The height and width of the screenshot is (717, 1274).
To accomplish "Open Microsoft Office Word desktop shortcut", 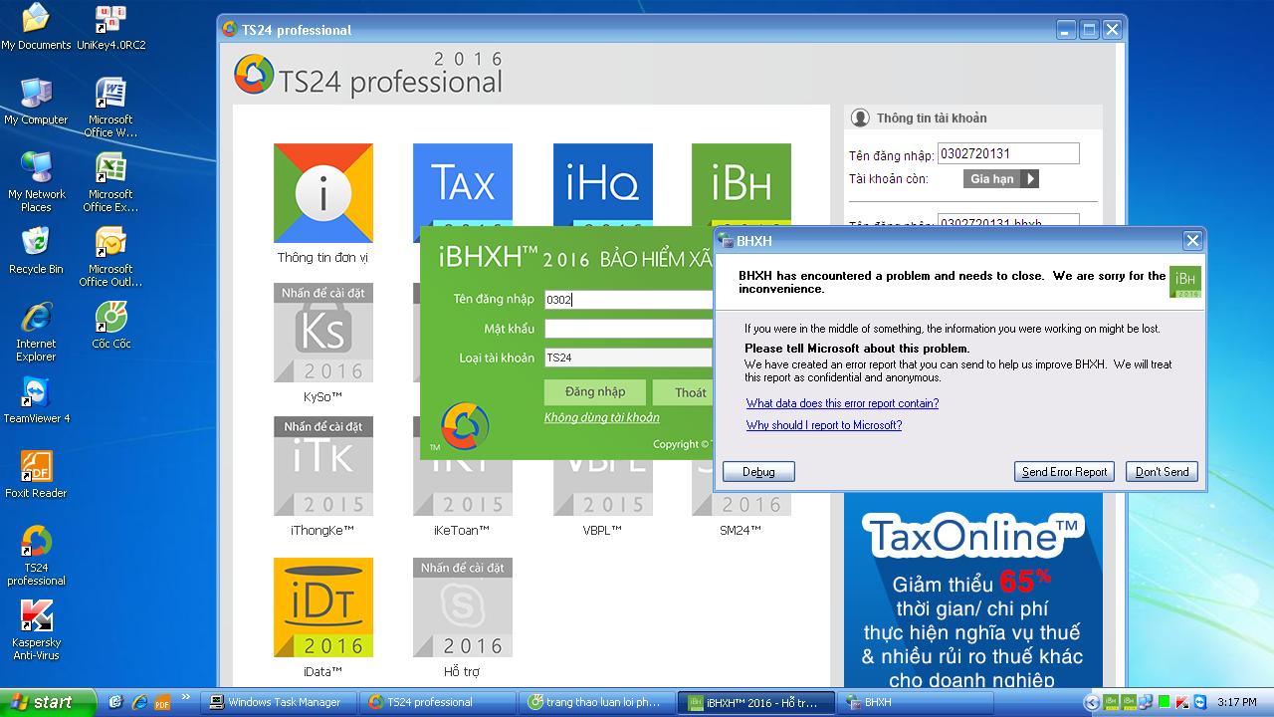I will [110, 108].
